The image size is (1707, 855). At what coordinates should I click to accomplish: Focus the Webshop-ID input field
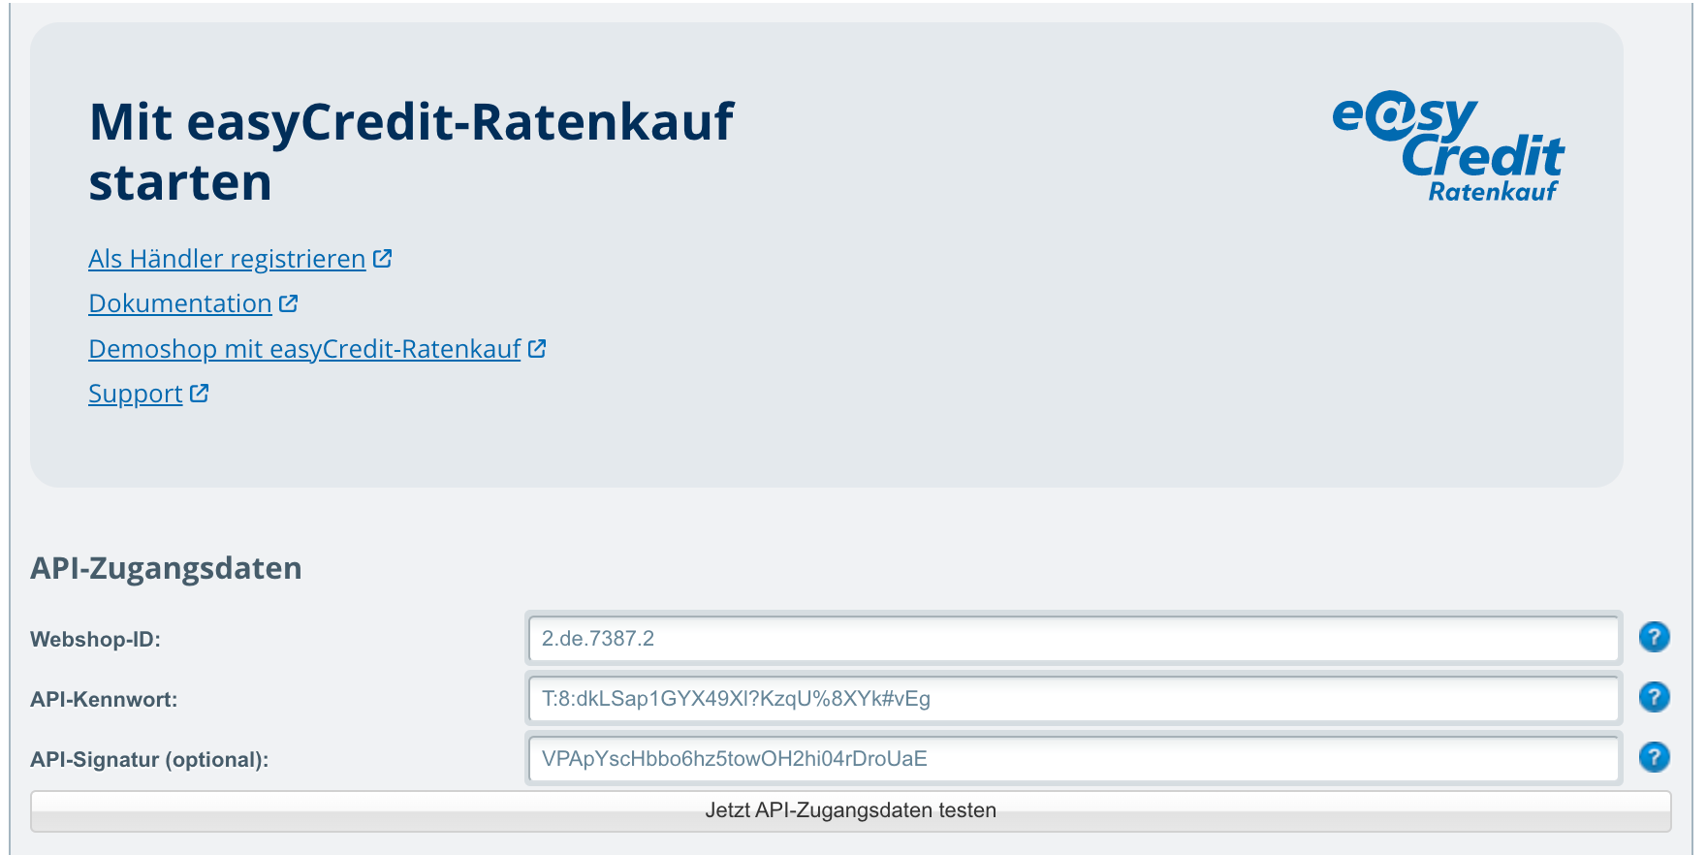1073,638
